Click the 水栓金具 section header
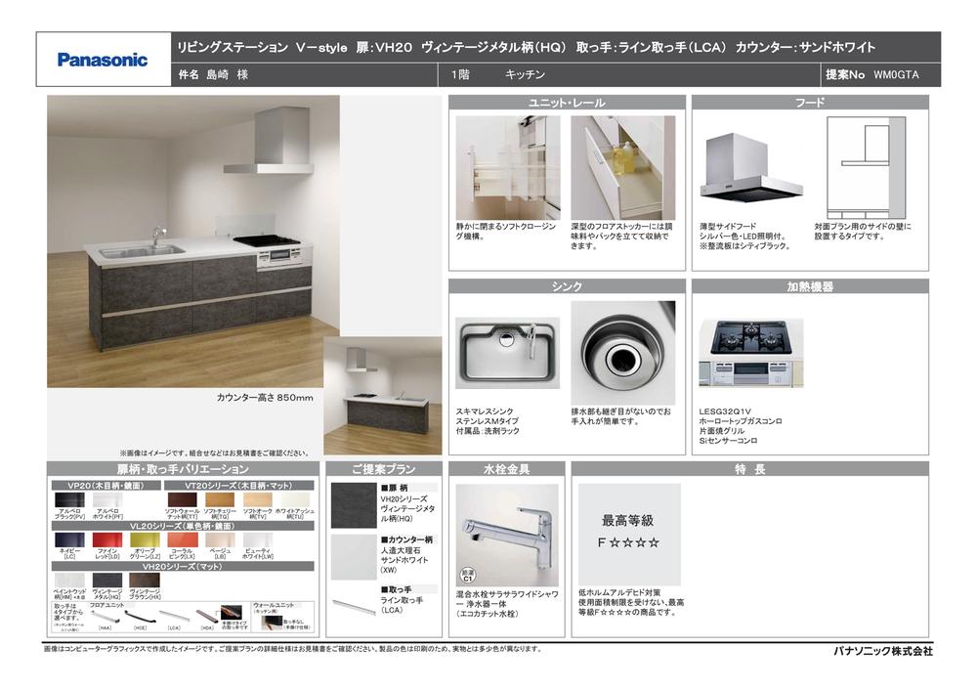This screenshot has width=977, height=690. 506,469
